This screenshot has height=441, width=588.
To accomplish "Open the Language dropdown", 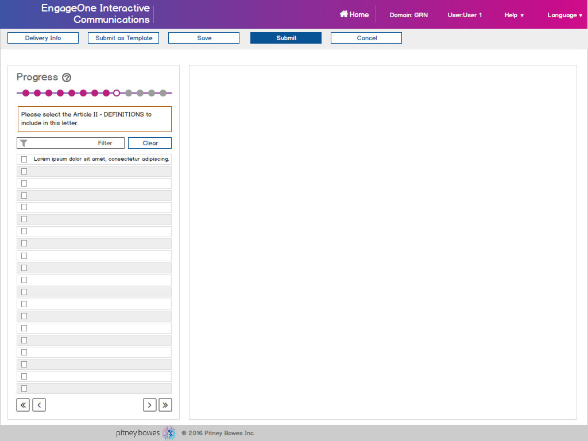I will click(564, 15).
